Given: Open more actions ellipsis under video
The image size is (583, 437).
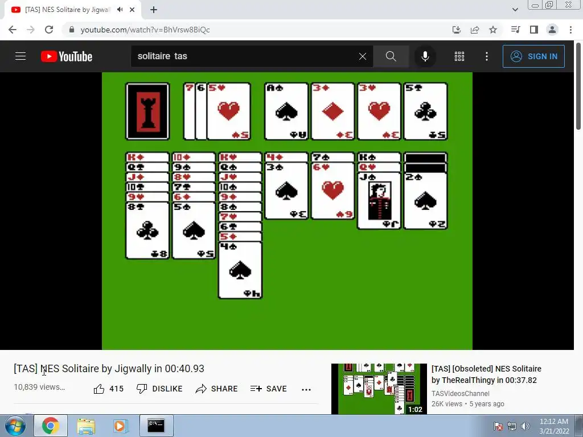Looking at the screenshot, I should point(306,389).
